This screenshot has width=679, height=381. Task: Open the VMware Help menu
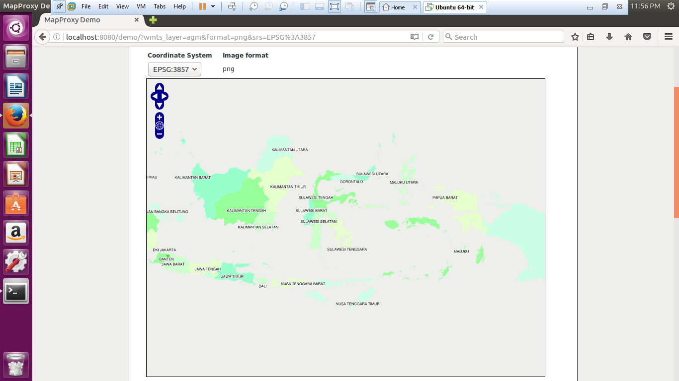(179, 6)
